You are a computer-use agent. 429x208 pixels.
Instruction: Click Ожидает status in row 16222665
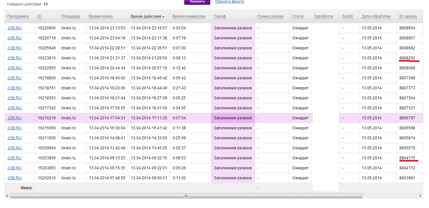tap(300, 68)
